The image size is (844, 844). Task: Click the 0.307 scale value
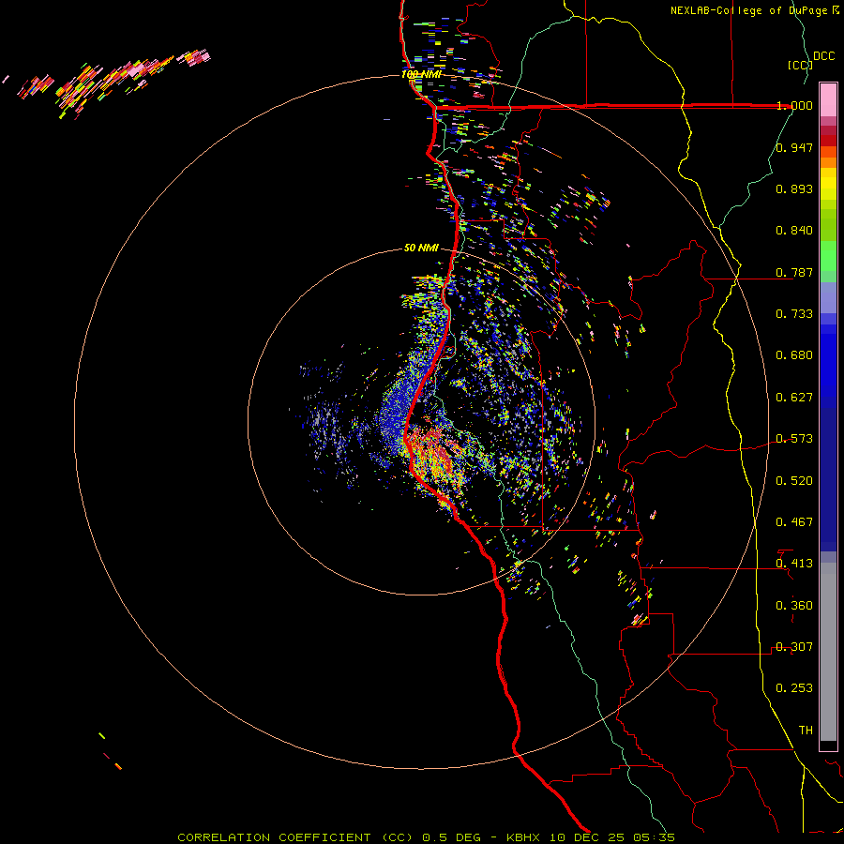pos(794,647)
